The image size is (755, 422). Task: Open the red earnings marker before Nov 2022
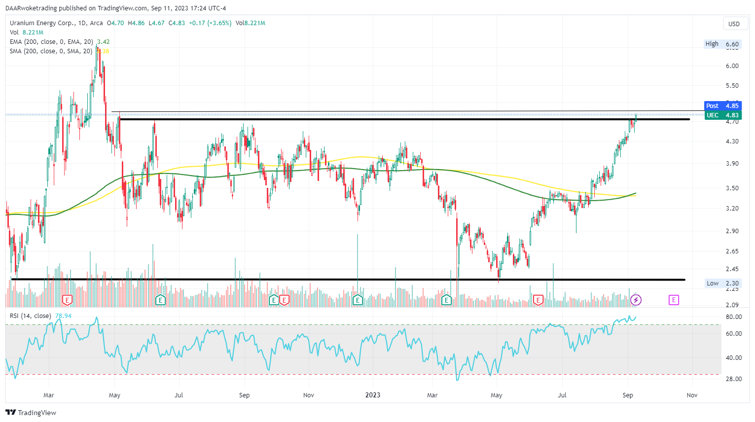tap(284, 300)
